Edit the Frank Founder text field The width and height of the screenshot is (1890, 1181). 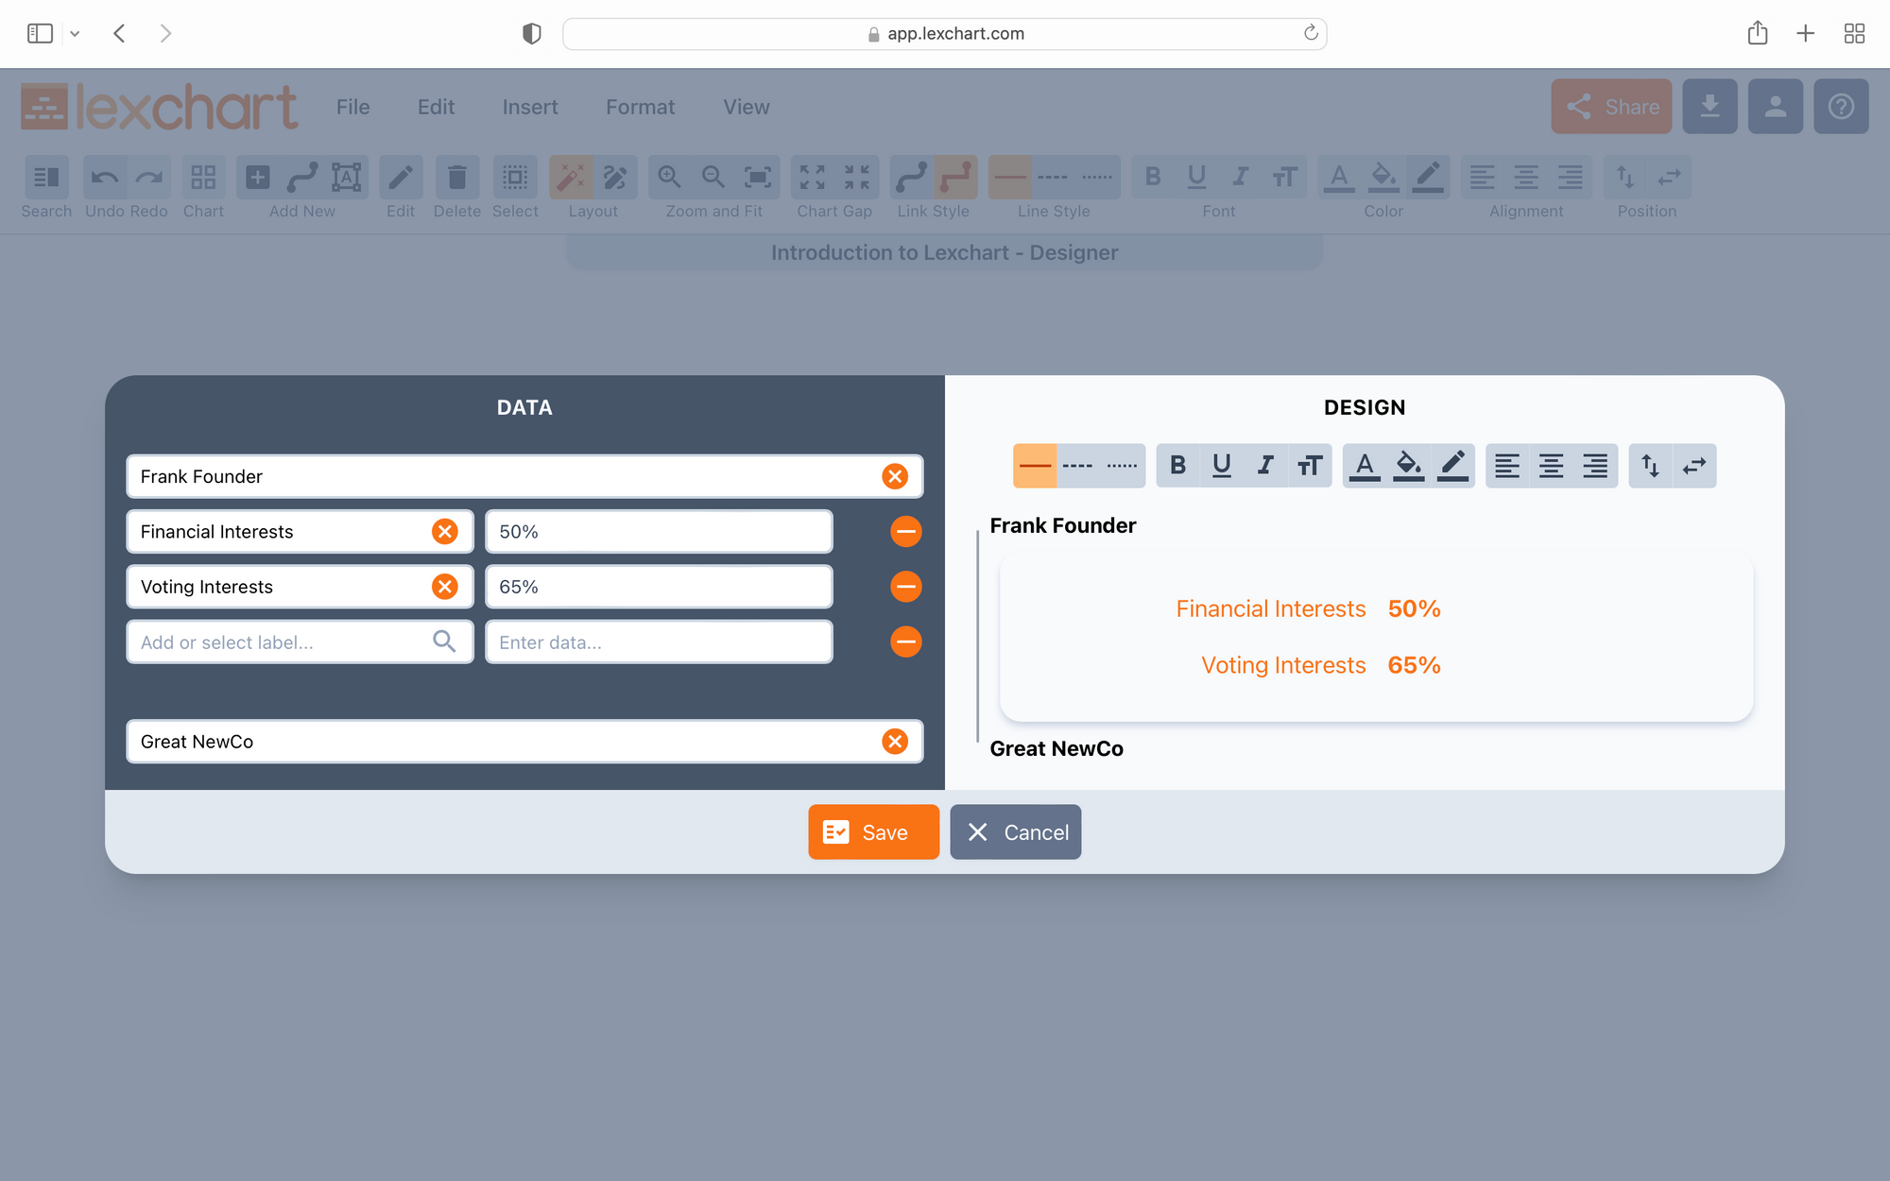coord(524,476)
